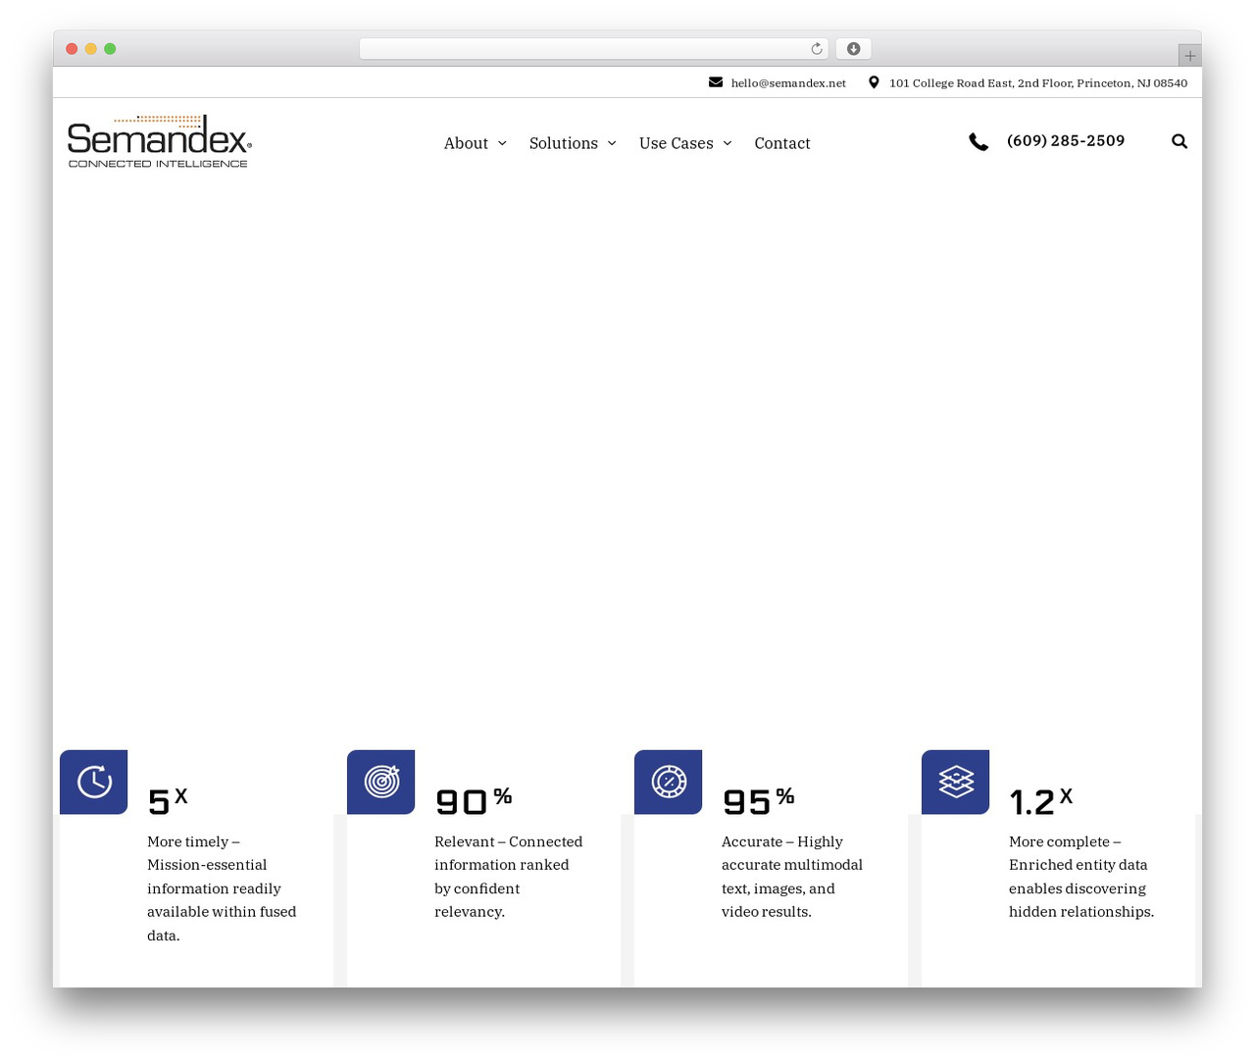The height and width of the screenshot is (1063, 1255).
Task: Open the About menu item
Action: 466,143
